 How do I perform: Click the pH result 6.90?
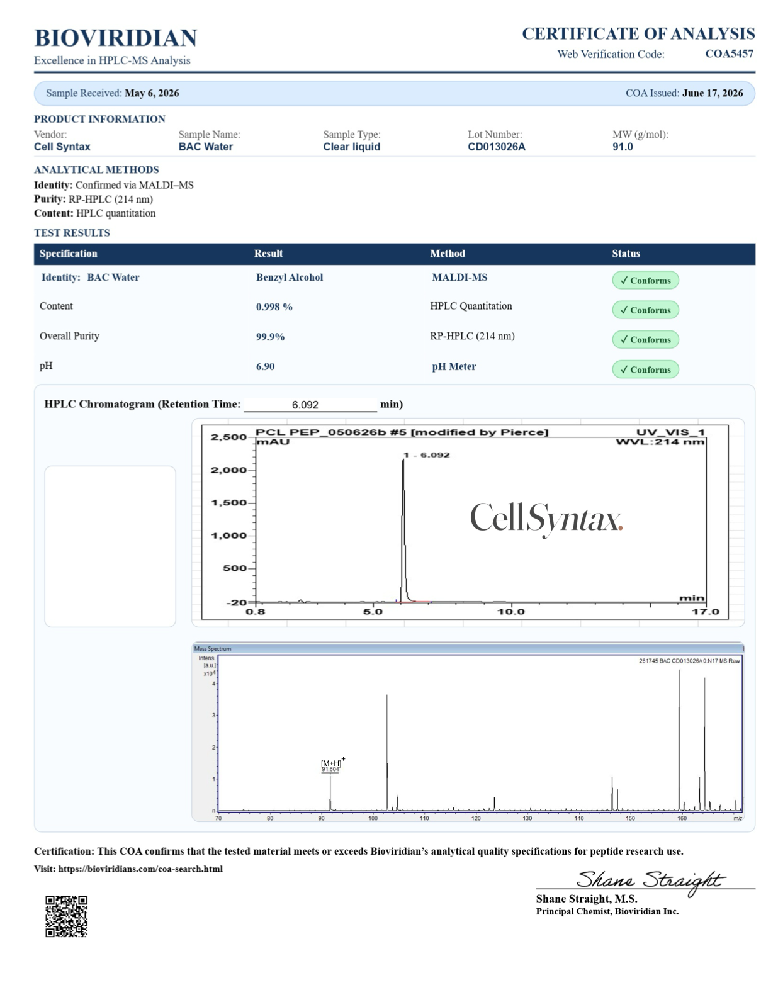[x=265, y=366]
